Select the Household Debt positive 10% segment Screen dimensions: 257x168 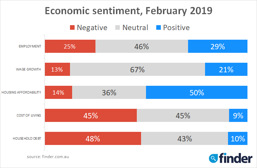pos(238,139)
